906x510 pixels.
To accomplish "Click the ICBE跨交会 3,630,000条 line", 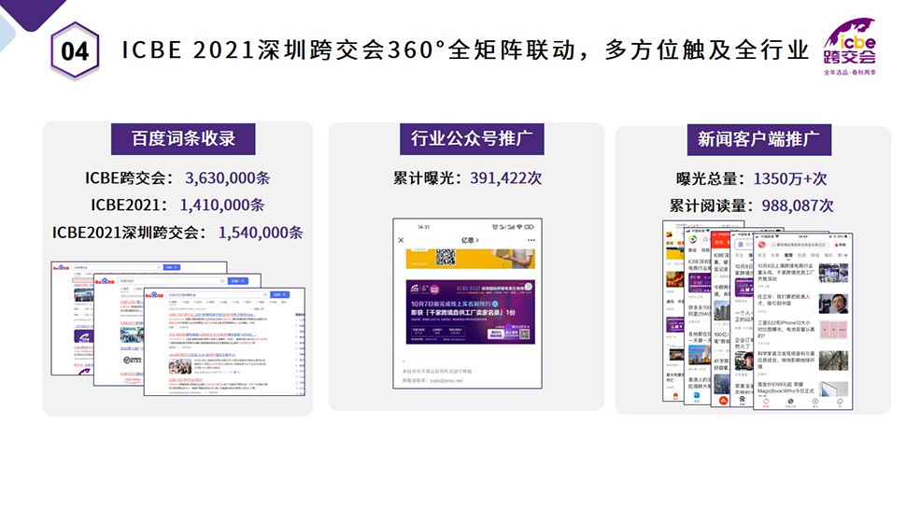I will click(x=177, y=177).
